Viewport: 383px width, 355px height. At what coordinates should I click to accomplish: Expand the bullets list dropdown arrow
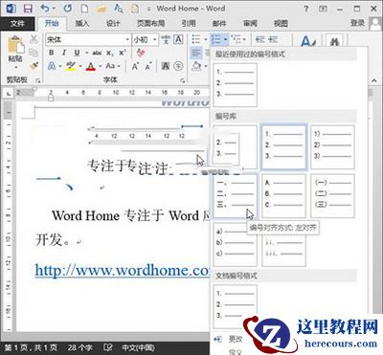[x=205, y=39]
